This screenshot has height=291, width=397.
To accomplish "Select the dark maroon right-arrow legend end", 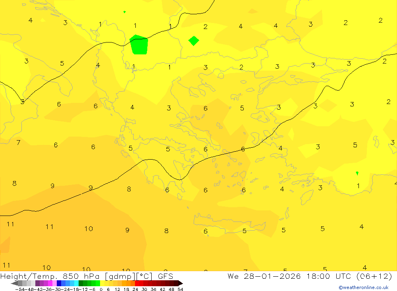I will (x=181, y=283).
